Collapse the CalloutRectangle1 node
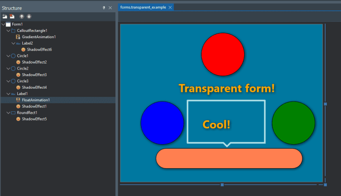This screenshot has width=341, height=196. [x=8, y=30]
